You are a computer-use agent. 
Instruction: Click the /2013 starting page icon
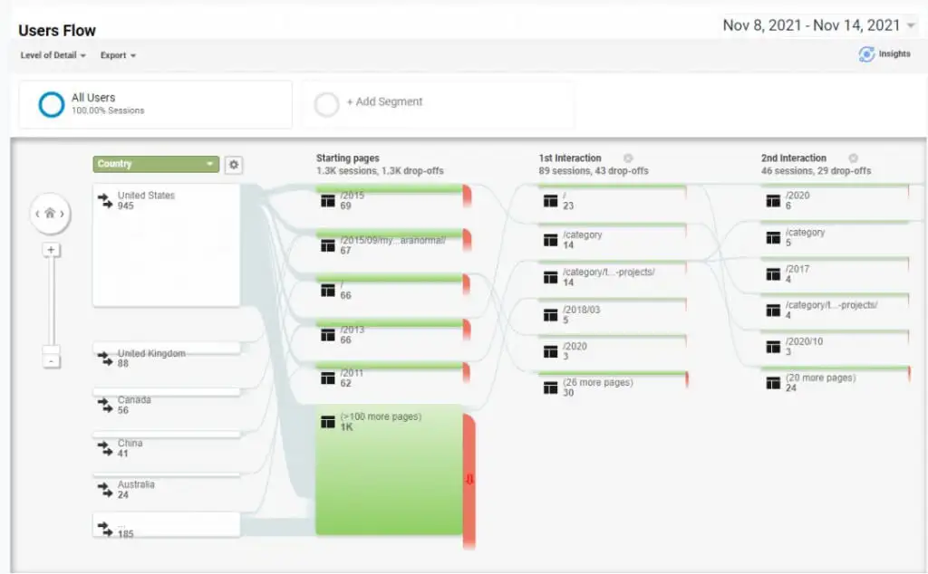pyautogui.click(x=328, y=335)
